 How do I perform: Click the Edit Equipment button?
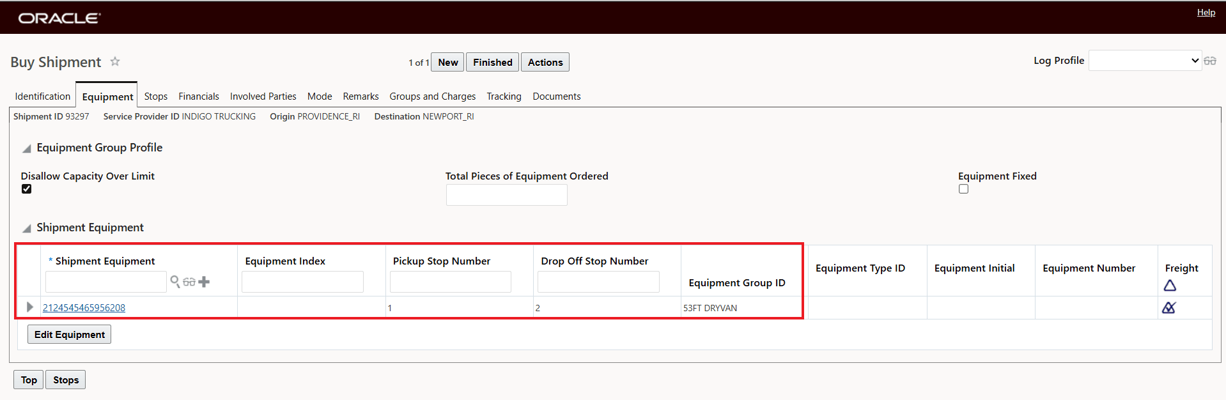[x=70, y=334]
